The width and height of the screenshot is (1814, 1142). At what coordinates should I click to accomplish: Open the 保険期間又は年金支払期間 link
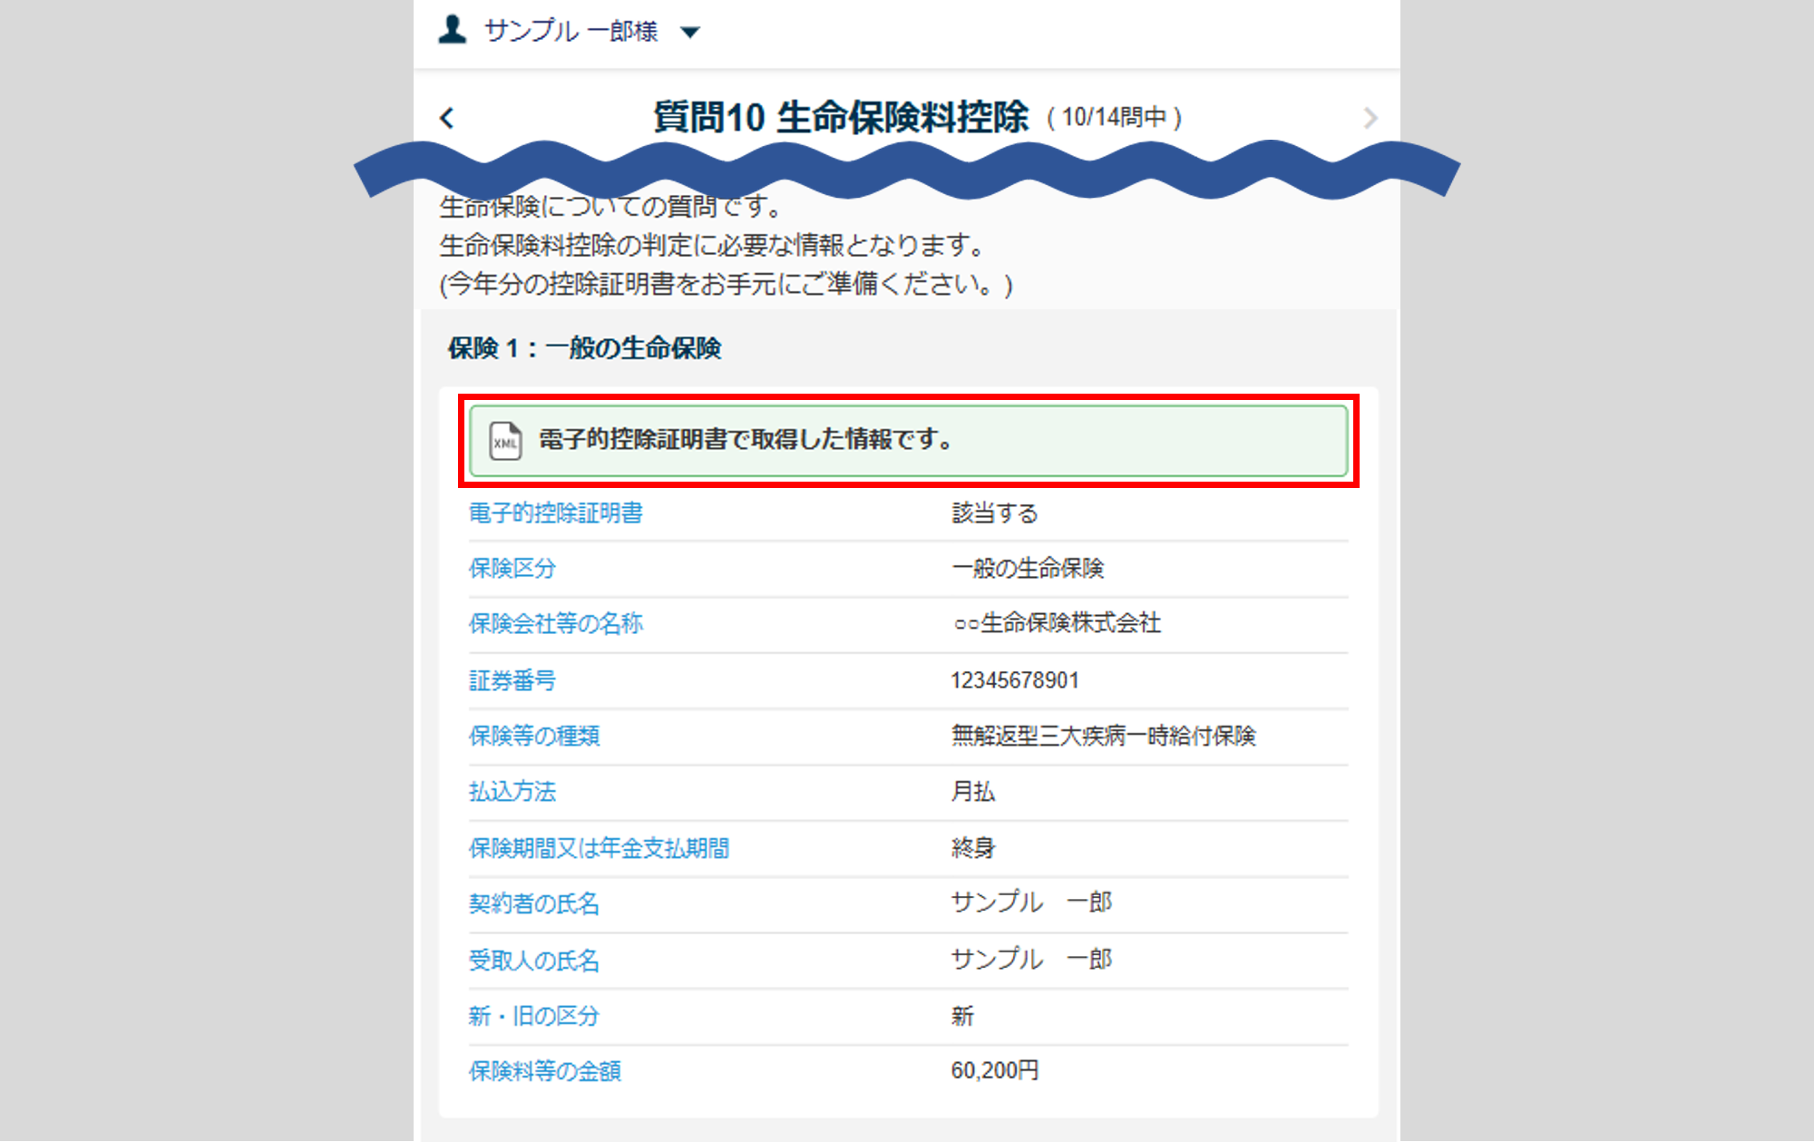(599, 848)
